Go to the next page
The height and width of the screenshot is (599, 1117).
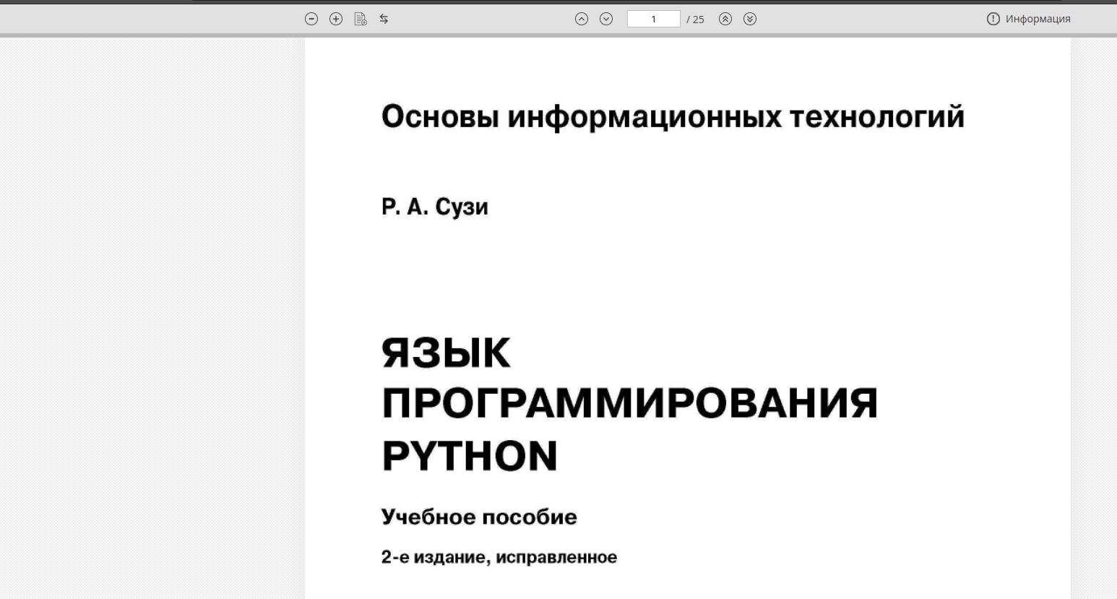pos(606,19)
